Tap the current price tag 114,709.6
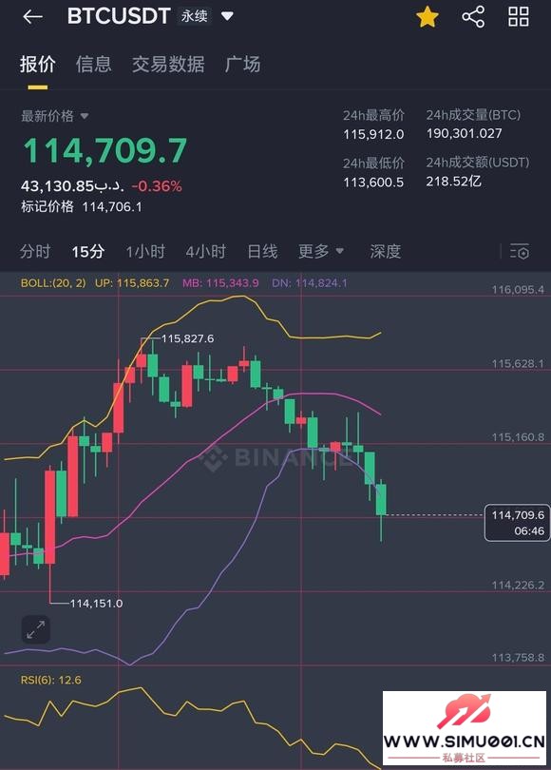 click(x=517, y=523)
